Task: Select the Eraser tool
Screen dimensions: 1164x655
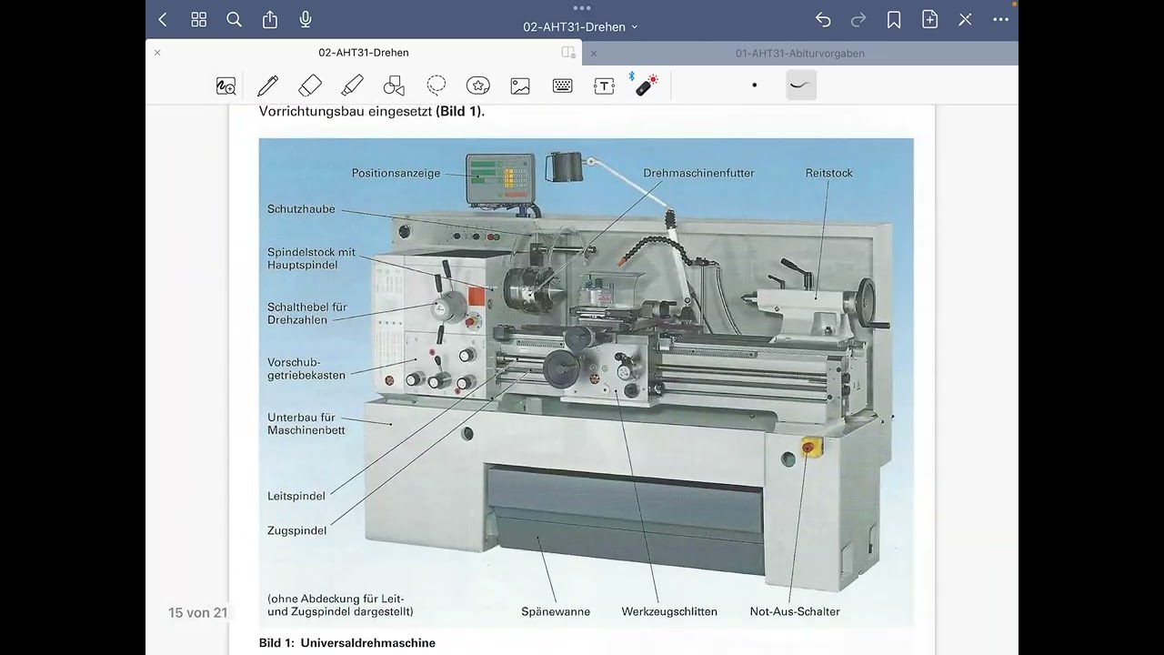Action: pos(310,86)
